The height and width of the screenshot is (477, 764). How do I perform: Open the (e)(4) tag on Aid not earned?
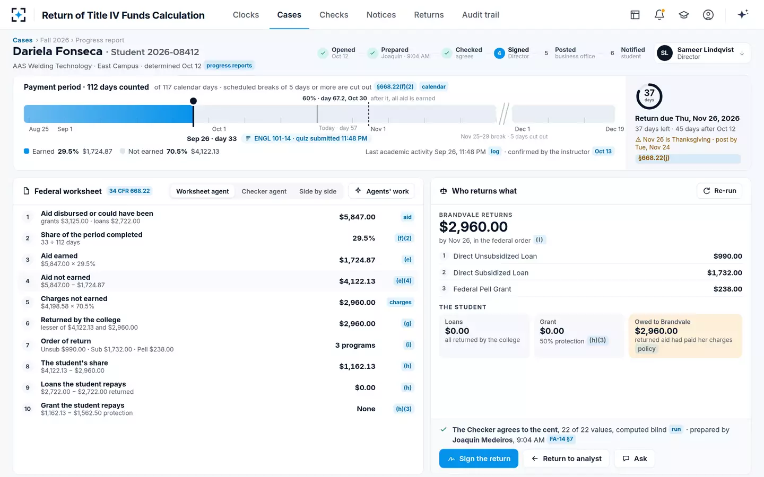click(x=404, y=281)
